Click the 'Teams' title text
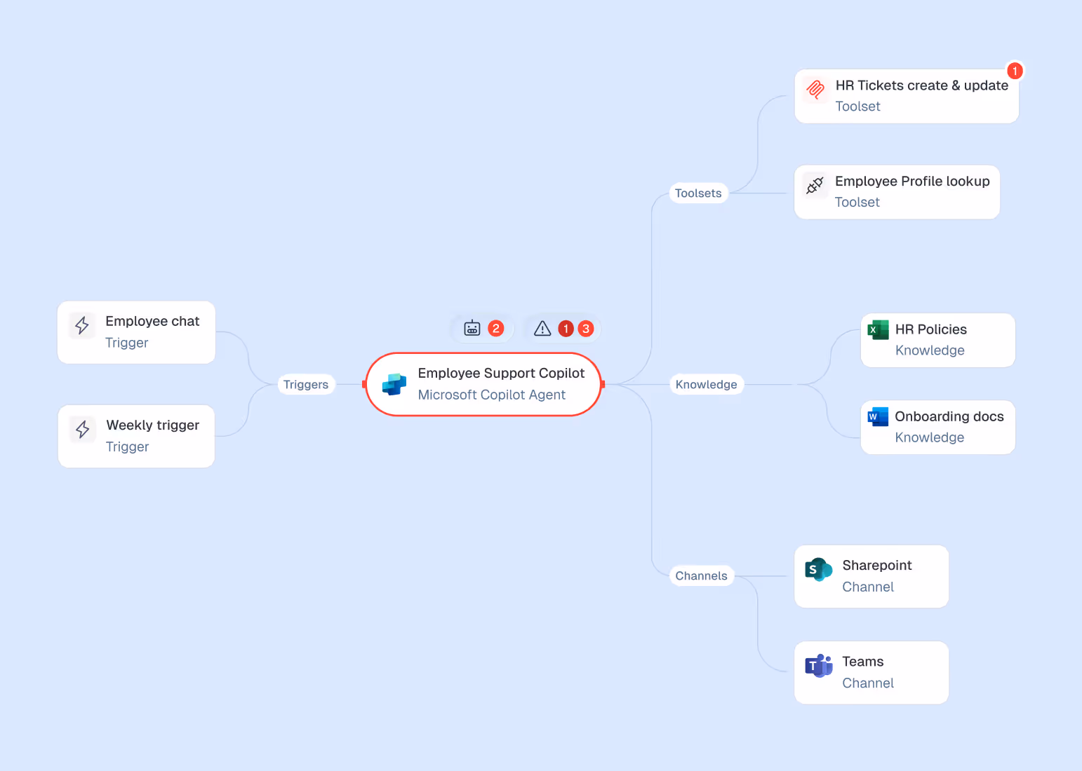The height and width of the screenshot is (771, 1082). click(863, 662)
